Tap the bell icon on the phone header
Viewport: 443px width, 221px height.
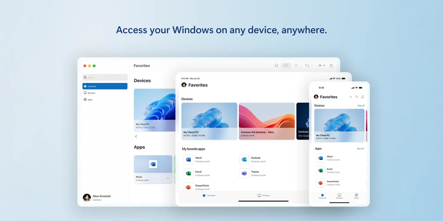click(x=362, y=97)
